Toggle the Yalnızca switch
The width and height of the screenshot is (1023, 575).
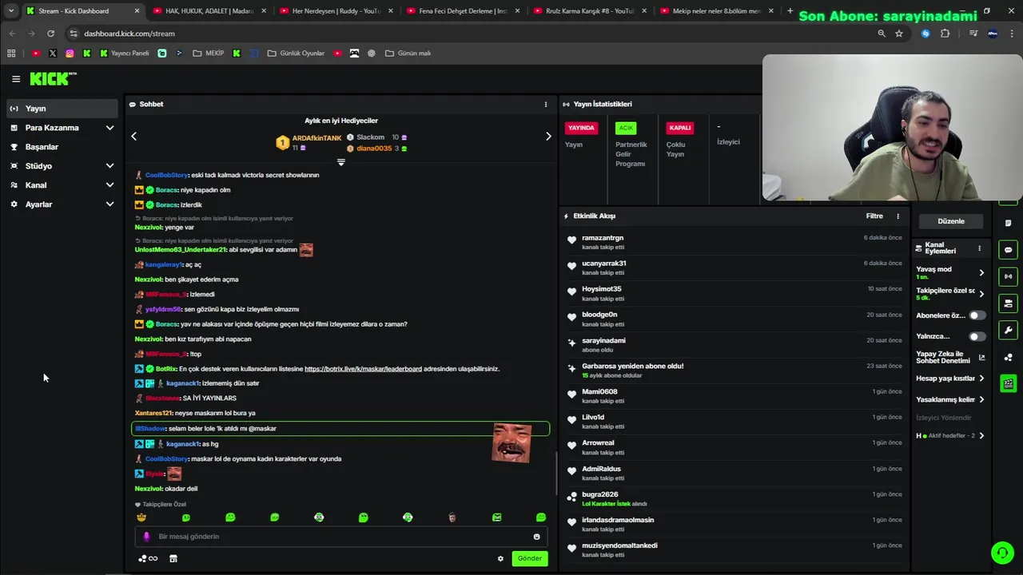pyautogui.click(x=977, y=336)
